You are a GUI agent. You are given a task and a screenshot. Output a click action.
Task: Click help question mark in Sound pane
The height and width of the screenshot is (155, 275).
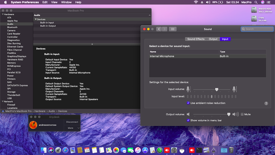coord(266,103)
